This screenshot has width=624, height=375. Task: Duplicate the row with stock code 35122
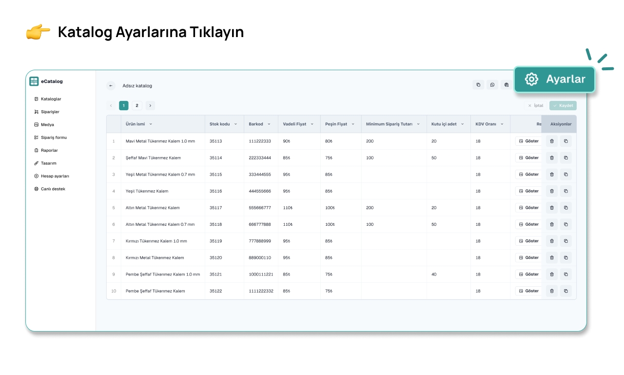tap(565, 291)
